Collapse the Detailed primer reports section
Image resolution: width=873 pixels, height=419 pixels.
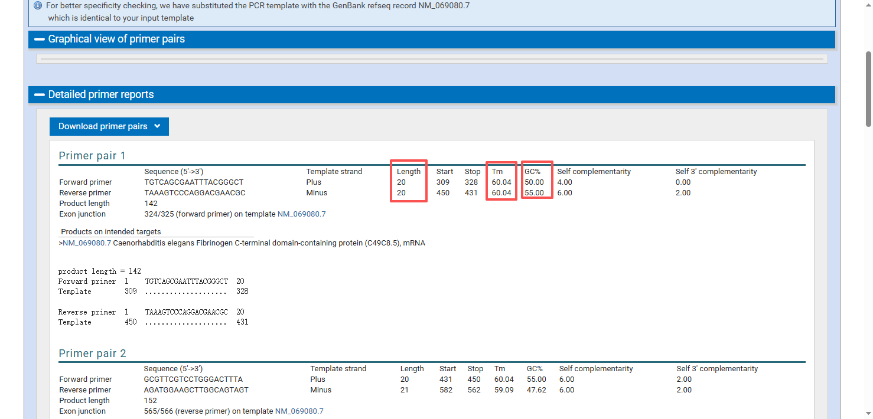101,95
